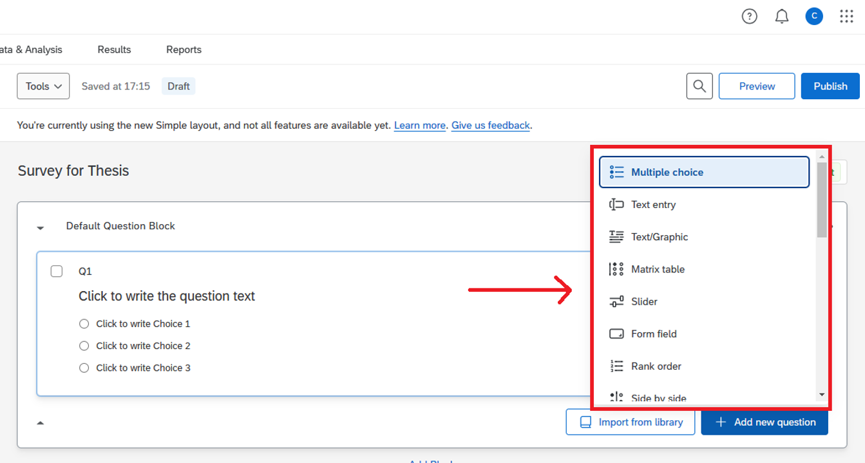Image resolution: width=865 pixels, height=463 pixels.
Task: Click the Publish button
Action: click(830, 86)
